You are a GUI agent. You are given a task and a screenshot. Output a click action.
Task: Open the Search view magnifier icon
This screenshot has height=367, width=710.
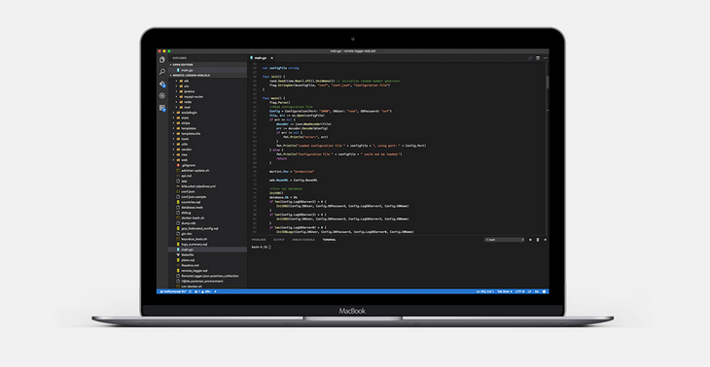pos(162,72)
